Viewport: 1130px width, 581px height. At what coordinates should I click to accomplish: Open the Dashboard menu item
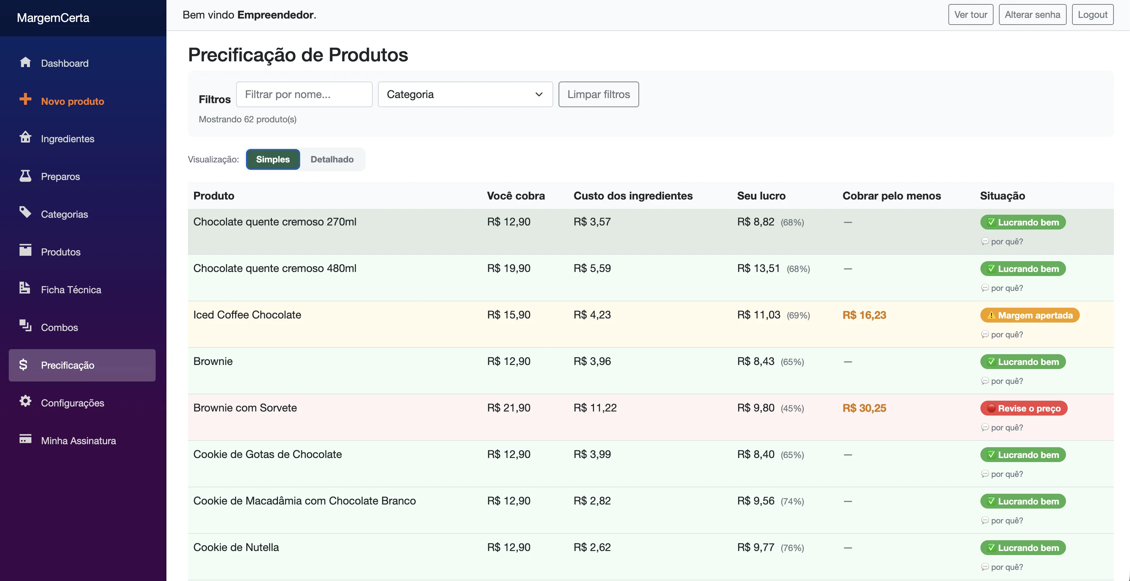[x=82, y=63]
